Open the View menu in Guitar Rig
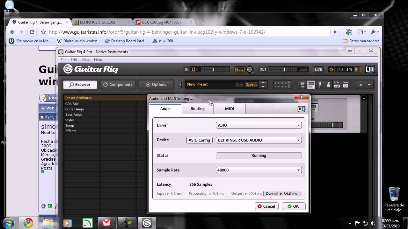The width and height of the screenshot is (408, 229). (85, 60)
